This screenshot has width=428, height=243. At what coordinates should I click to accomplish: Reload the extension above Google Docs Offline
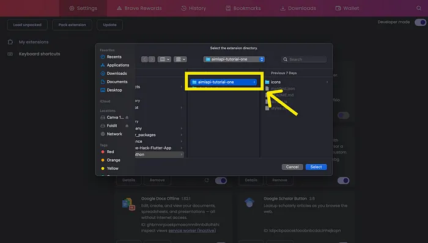click(x=207, y=180)
